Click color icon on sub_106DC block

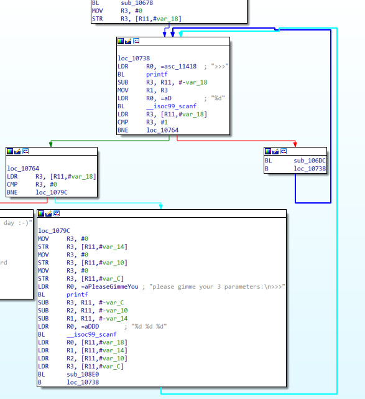point(268,151)
